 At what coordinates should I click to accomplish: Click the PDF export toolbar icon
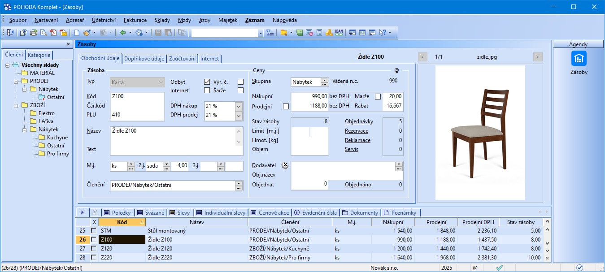click(x=53, y=33)
